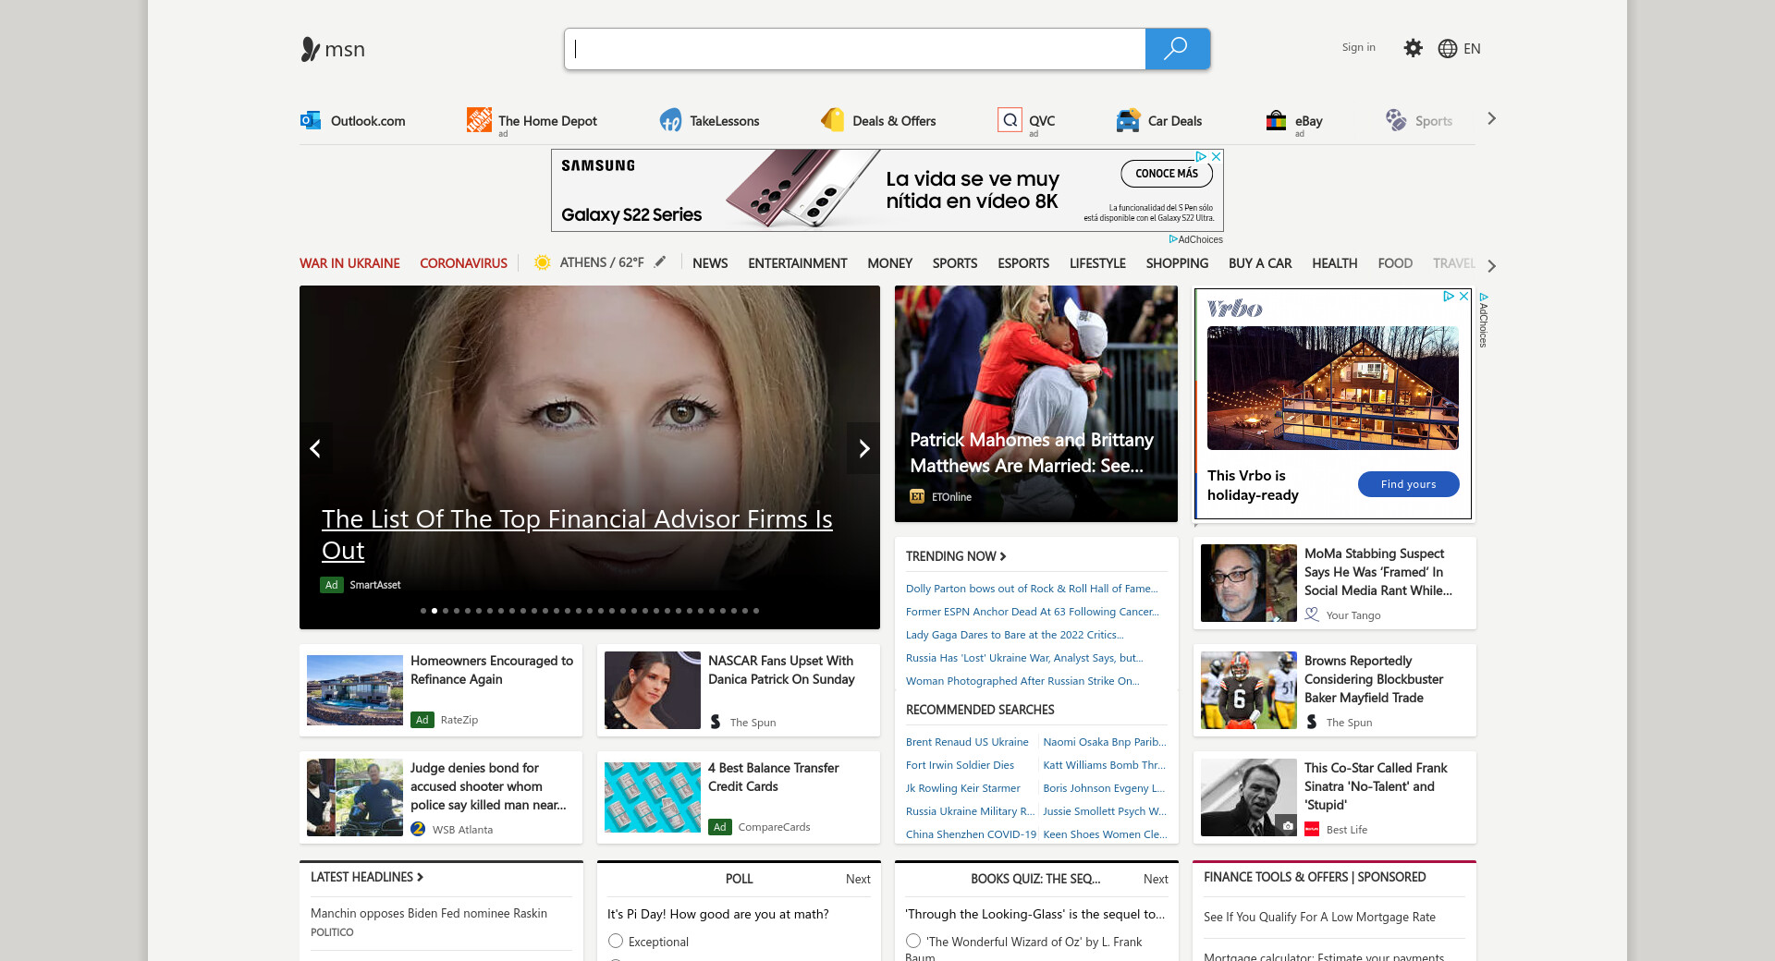Click the blue search magnifier button

pos(1177,49)
